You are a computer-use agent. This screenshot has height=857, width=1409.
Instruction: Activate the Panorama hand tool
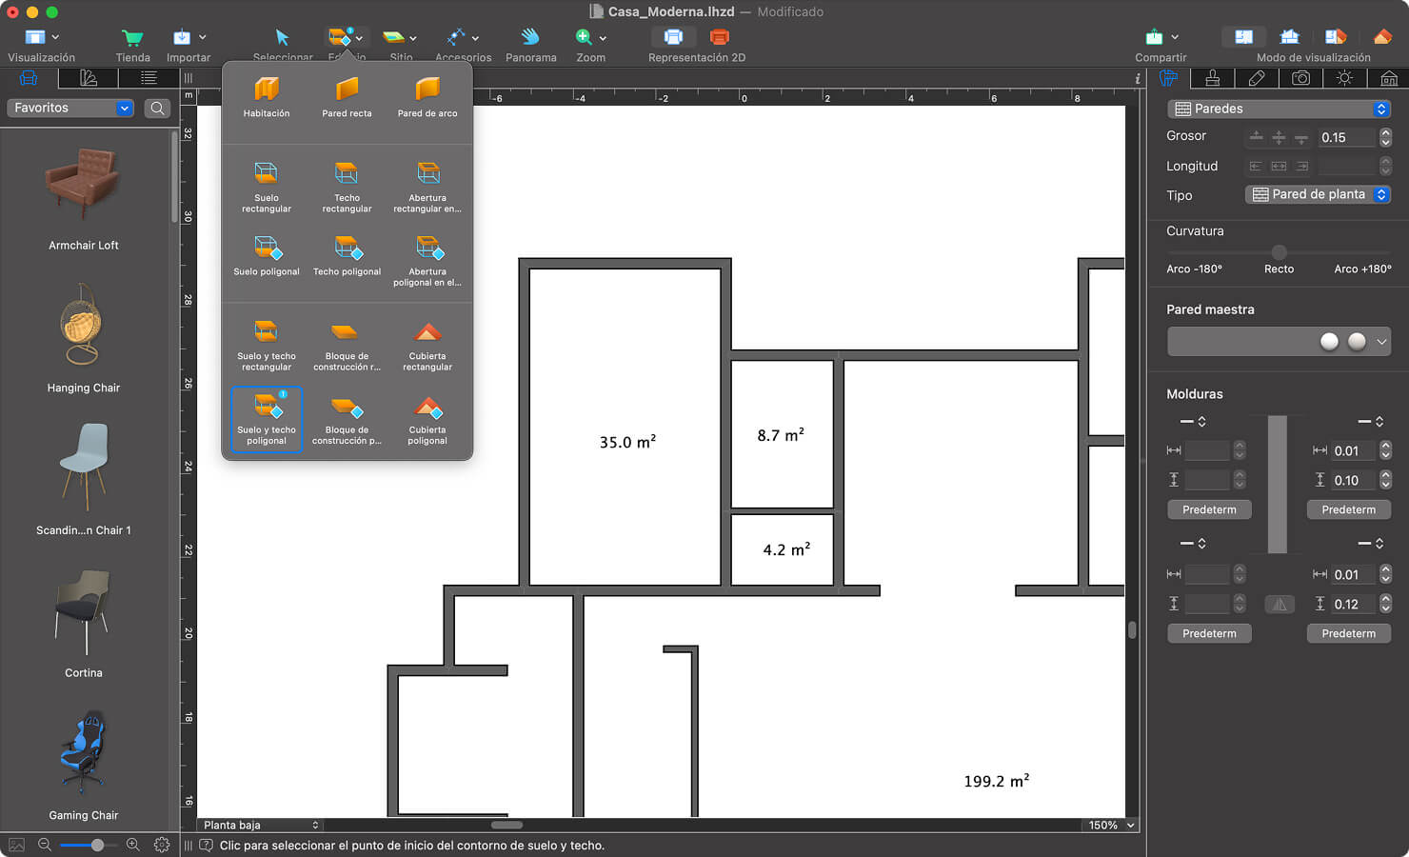pos(530,44)
